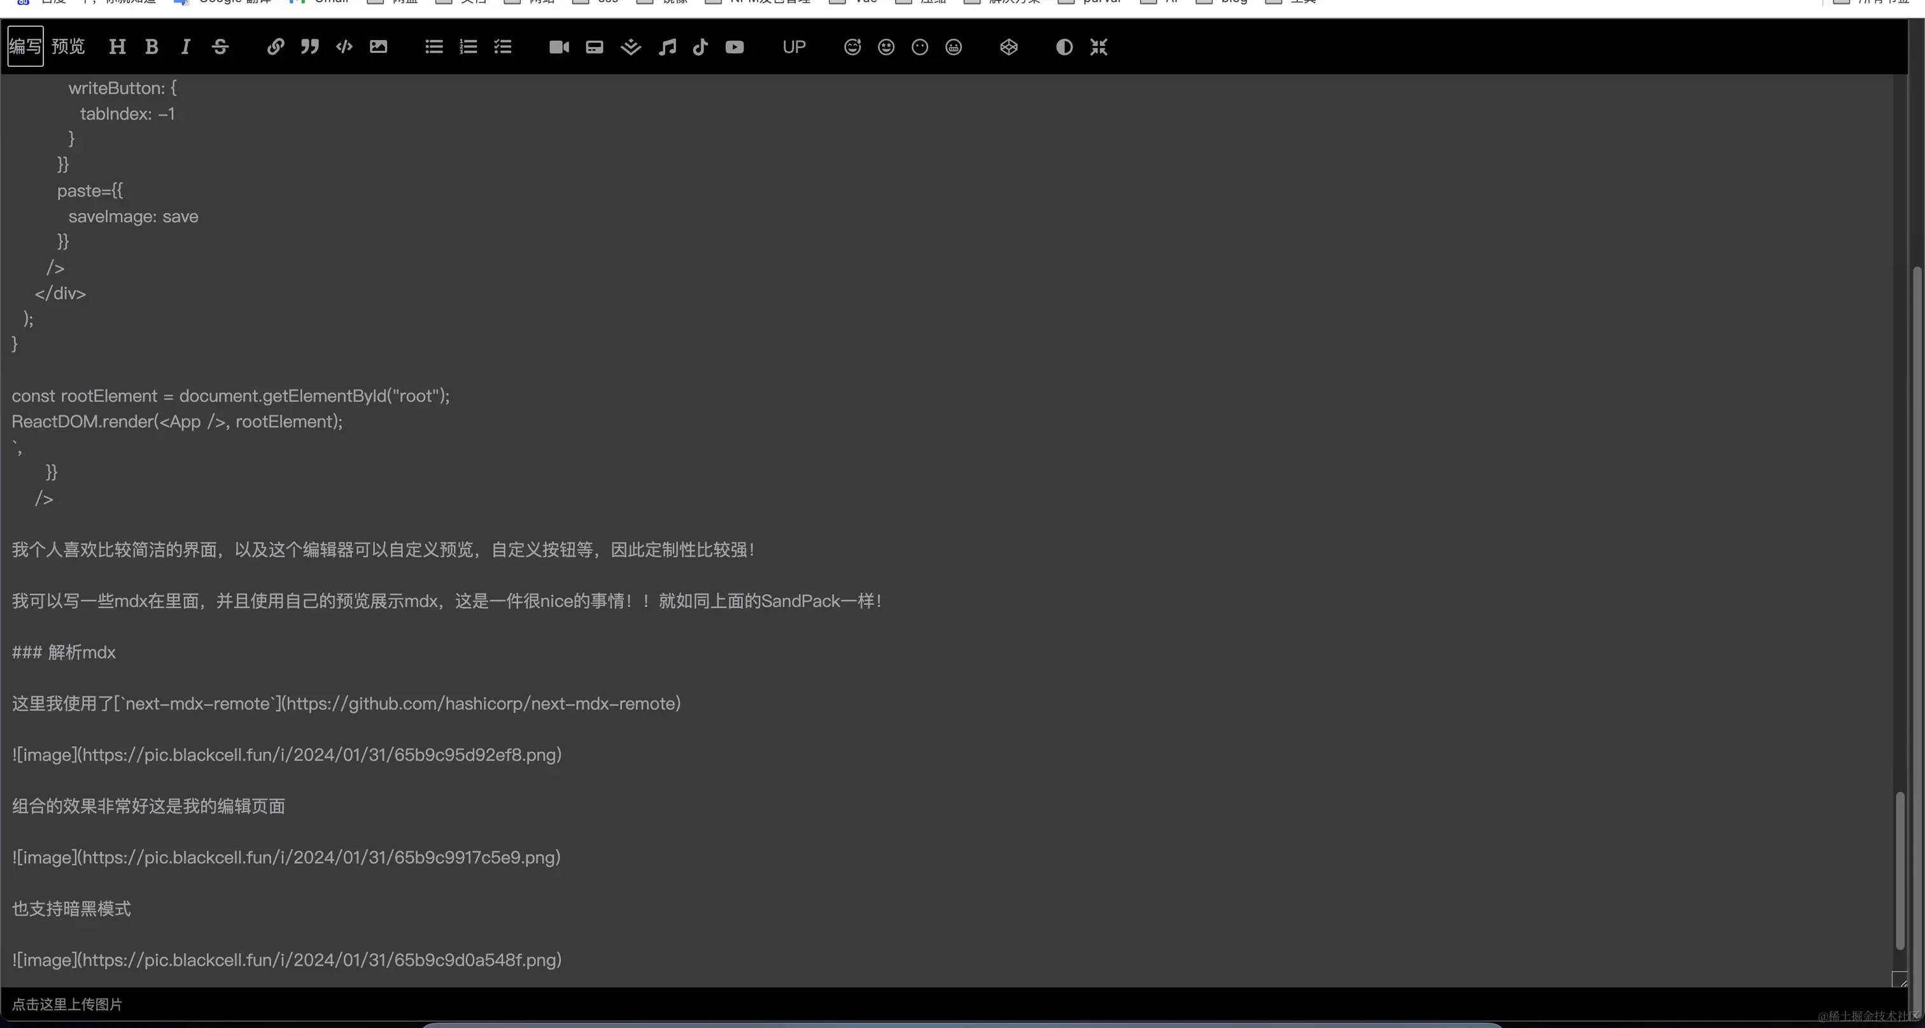1925x1028 pixels.
Task: Insert a TikTok embed
Action: pyautogui.click(x=700, y=47)
